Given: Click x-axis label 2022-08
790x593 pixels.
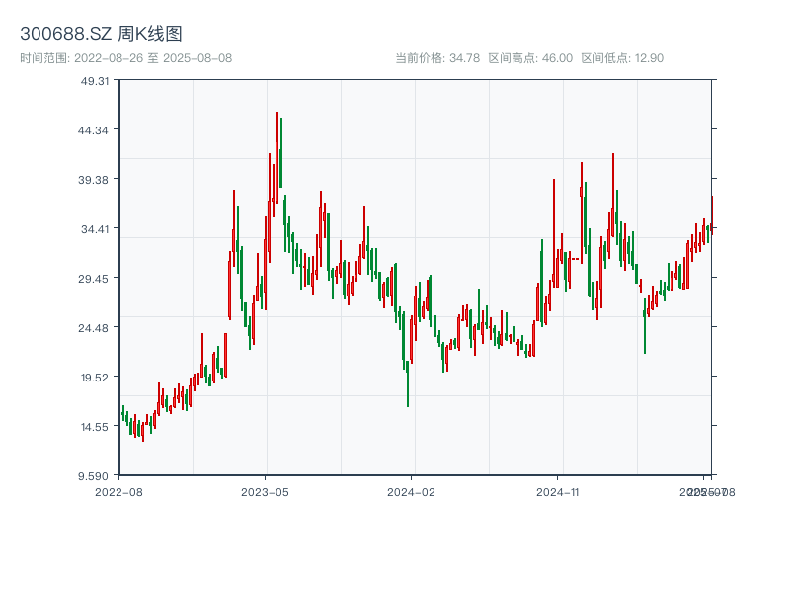Looking at the screenshot, I should 118,492.
